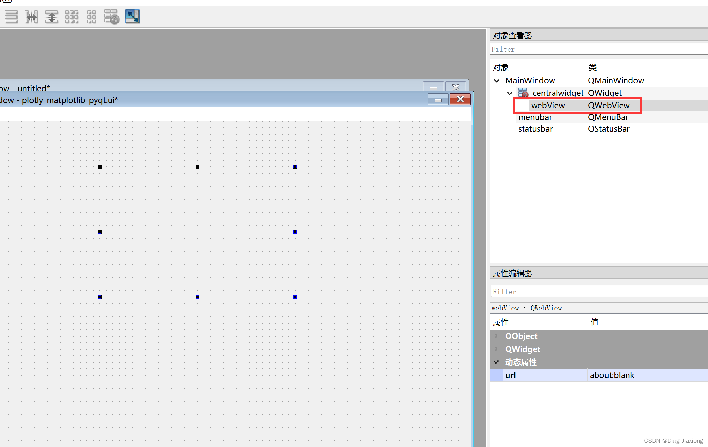708x447 pixels.
Task: Click the QWidget class cell of centralwidget
Action: (x=605, y=93)
